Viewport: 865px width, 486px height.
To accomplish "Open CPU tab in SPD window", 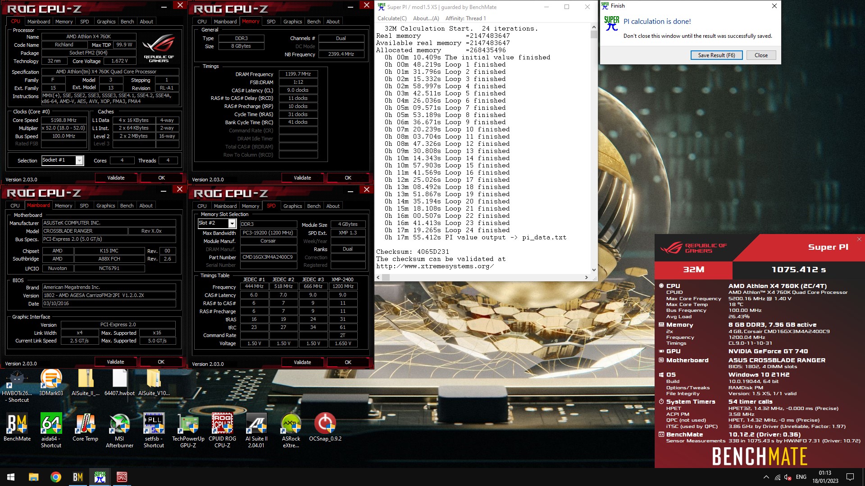I will [x=202, y=206].
